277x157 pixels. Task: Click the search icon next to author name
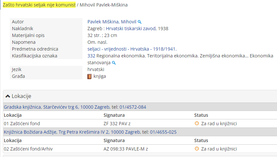139,22
